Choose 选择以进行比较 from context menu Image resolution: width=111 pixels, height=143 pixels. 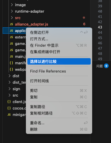pos(59,61)
